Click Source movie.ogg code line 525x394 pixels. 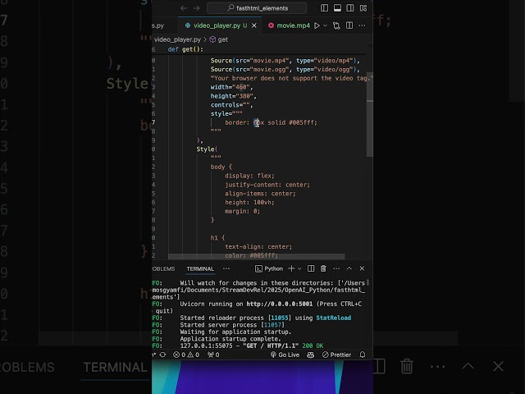point(285,69)
